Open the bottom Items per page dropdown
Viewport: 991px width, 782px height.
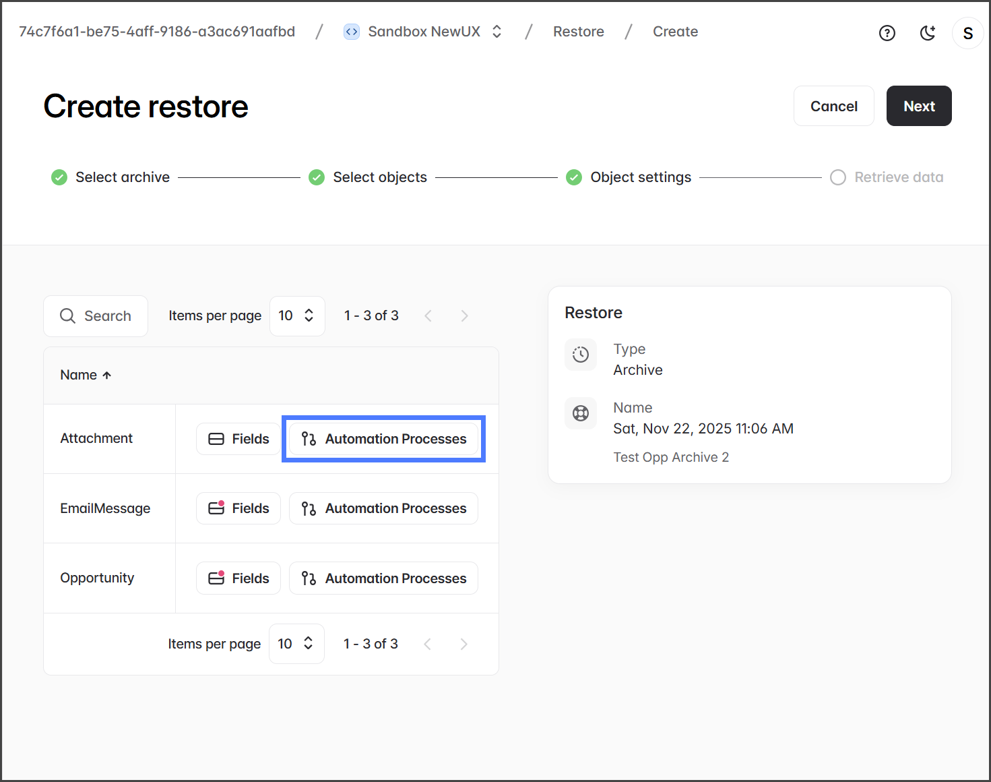296,644
